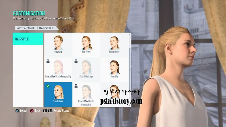
Task: Click the 'Sun Kissed' label text
Action: click(x=58, y=101)
